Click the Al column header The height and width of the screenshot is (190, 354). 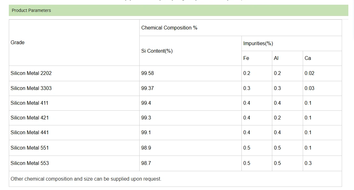(x=276, y=58)
